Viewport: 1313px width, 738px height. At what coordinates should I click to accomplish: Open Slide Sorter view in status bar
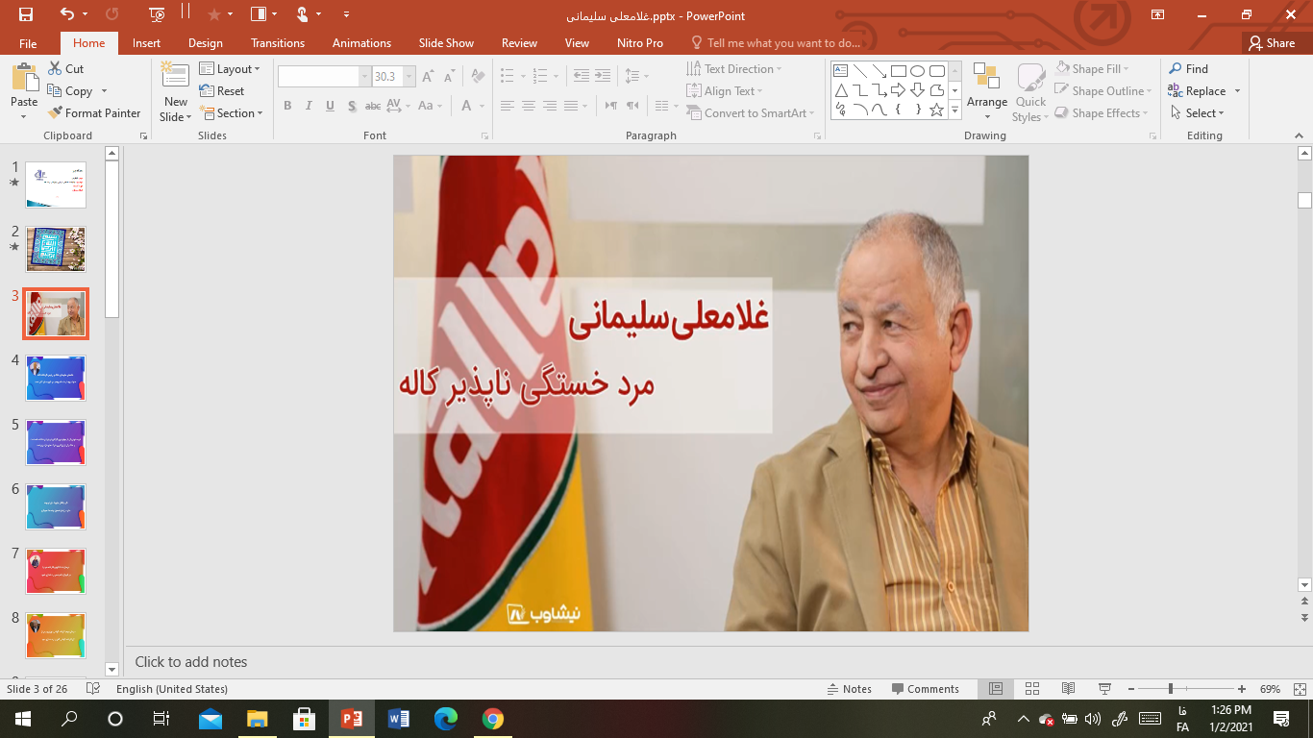click(x=1032, y=689)
